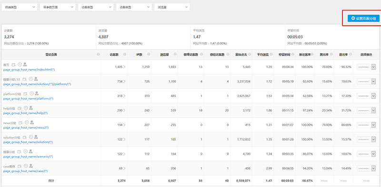381x187 pixels.
Task: Open the 浏览量 filter dropdown
Action: [172, 7]
